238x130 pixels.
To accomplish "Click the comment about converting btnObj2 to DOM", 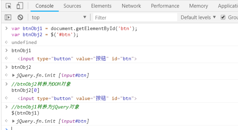I will [41, 84].
